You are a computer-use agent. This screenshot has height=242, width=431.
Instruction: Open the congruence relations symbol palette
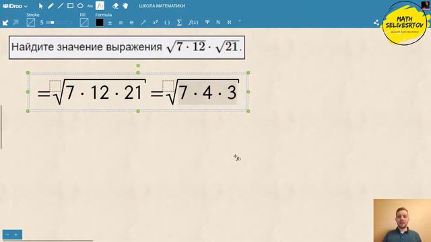(121, 23)
